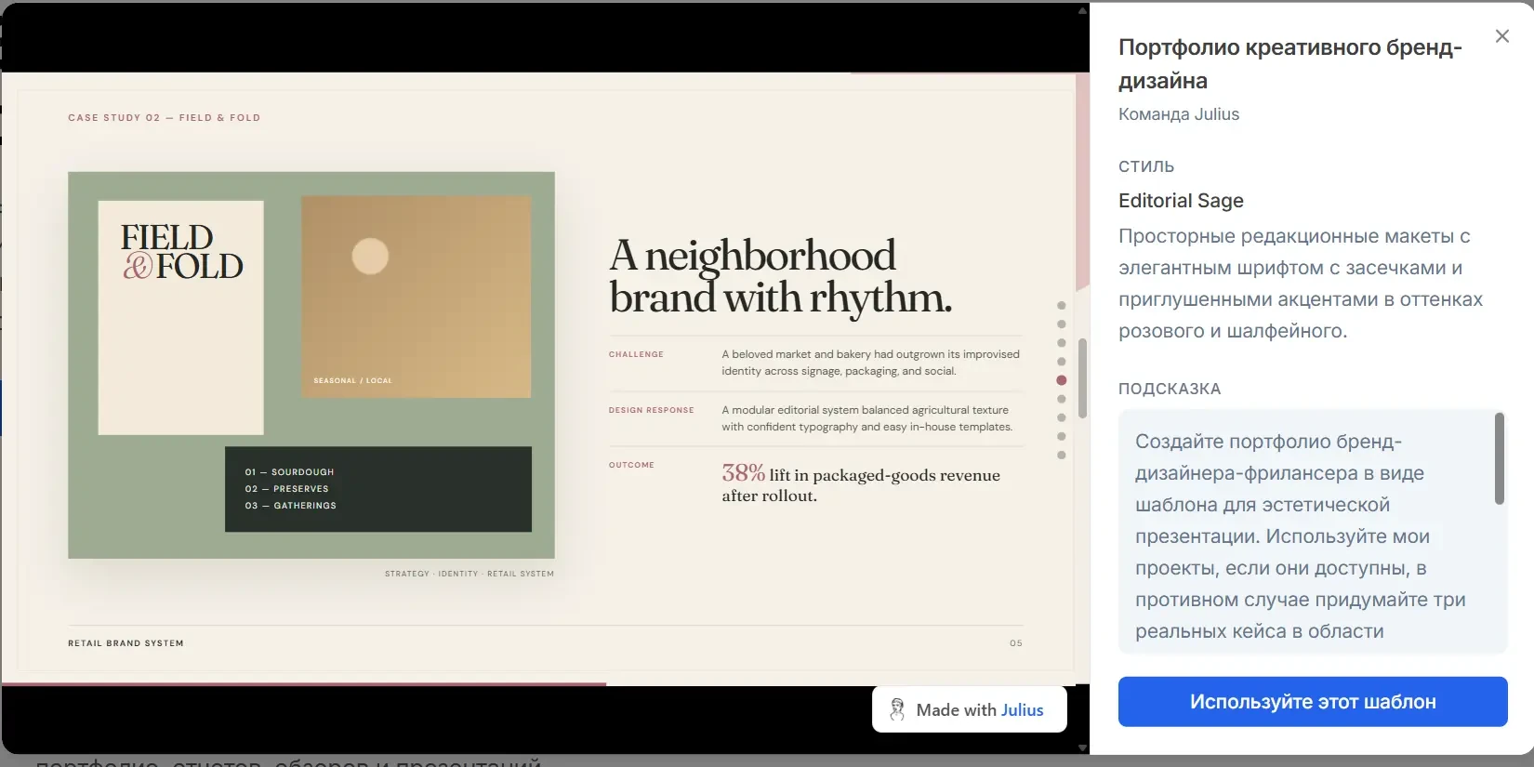Click the highlighted active slide dot
The height and width of the screenshot is (767, 1534).
(x=1062, y=380)
